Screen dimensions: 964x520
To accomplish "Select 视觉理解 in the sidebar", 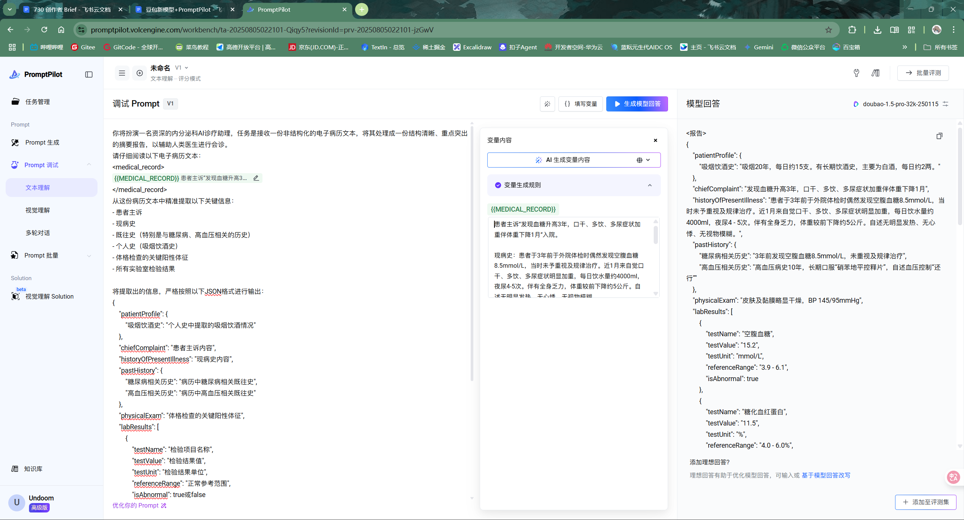I will (x=38, y=210).
